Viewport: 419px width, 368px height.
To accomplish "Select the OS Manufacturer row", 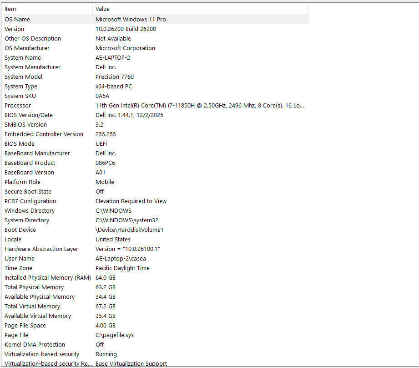I will click(155, 48).
